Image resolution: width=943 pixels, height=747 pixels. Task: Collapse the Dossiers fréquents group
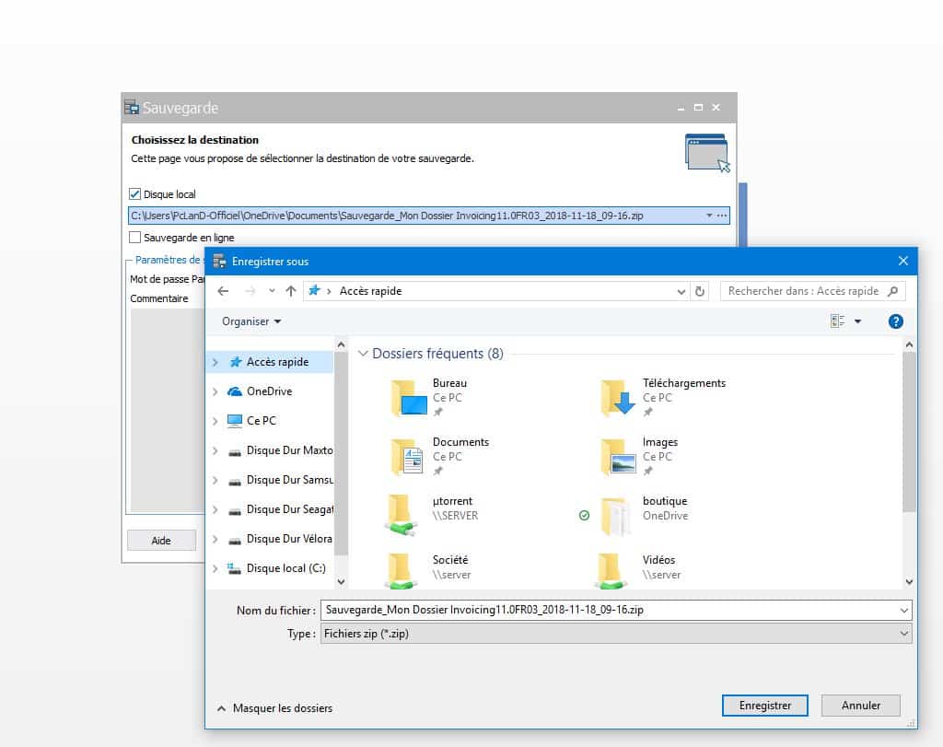(364, 354)
